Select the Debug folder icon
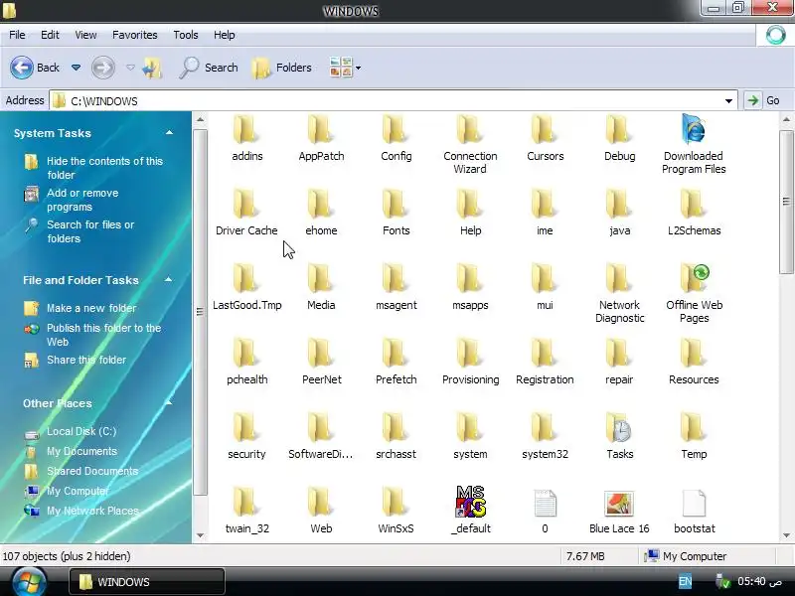 [619, 130]
